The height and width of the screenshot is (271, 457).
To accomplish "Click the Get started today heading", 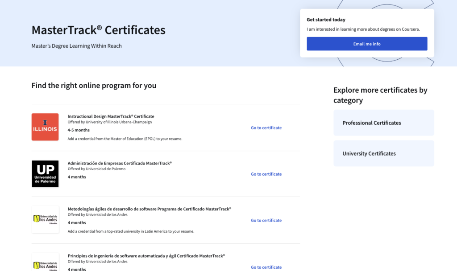I will (326, 20).
